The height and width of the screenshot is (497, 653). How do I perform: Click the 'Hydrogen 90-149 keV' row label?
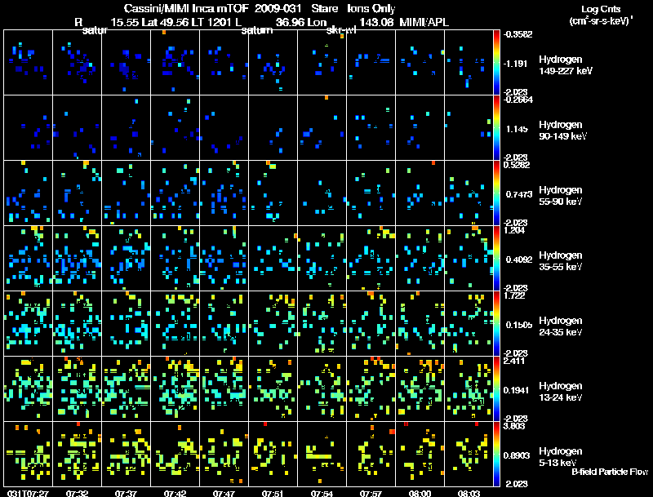[563, 131]
